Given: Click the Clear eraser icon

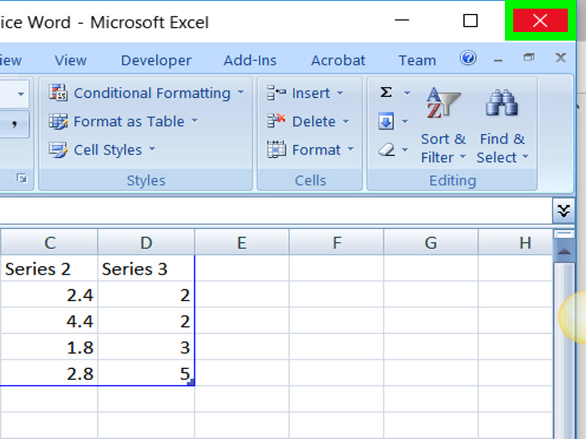Looking at the screenshot, I should click(387, 150).
